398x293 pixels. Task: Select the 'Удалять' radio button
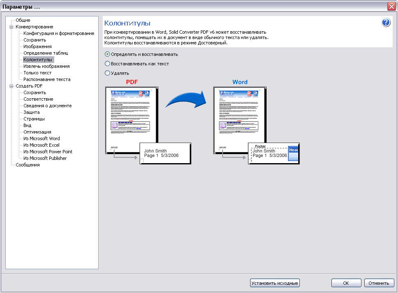pos(108,73)
